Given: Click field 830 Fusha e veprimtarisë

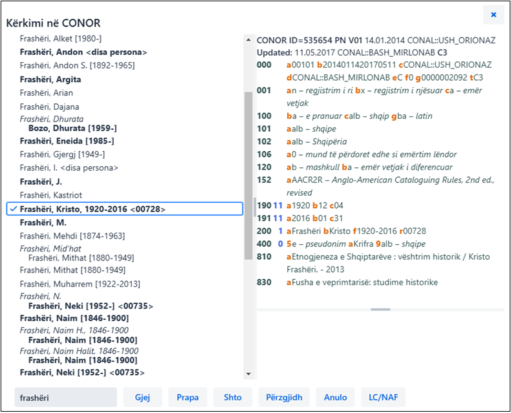Looking at the screenshot, I should [x=347, y=282].
